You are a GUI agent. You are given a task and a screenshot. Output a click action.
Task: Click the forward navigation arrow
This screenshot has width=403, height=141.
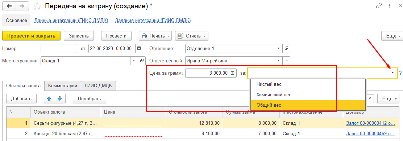coord(22,6)
